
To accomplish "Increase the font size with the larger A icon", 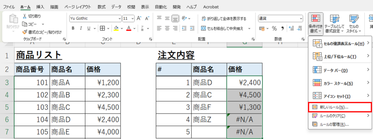I will (139, 18).
